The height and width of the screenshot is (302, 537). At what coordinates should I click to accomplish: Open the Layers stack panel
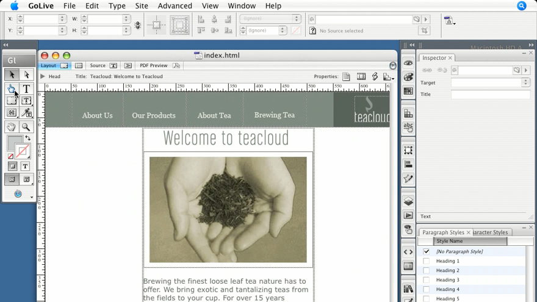408,201
